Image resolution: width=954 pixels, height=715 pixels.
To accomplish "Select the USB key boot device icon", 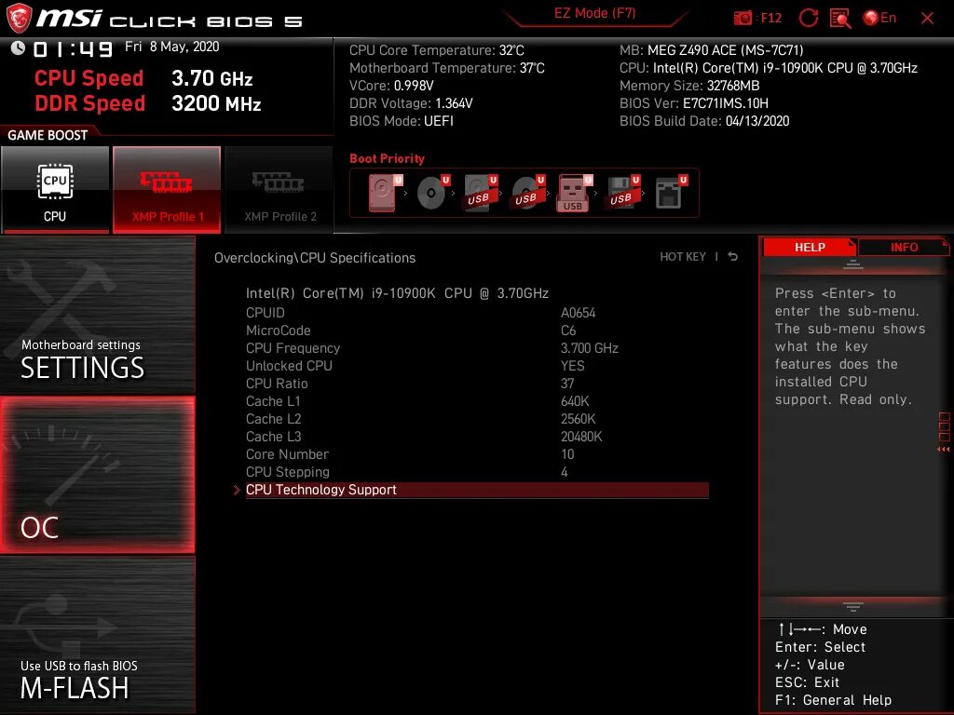I will coord(574,193).
